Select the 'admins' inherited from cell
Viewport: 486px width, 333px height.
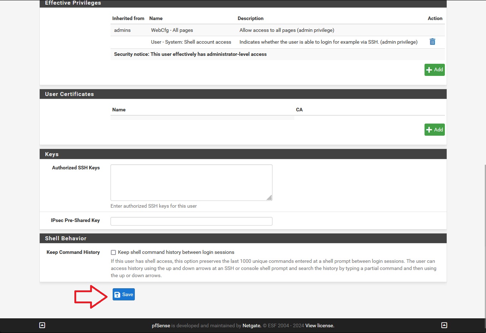pyautogui.click(x=122, y=30)
